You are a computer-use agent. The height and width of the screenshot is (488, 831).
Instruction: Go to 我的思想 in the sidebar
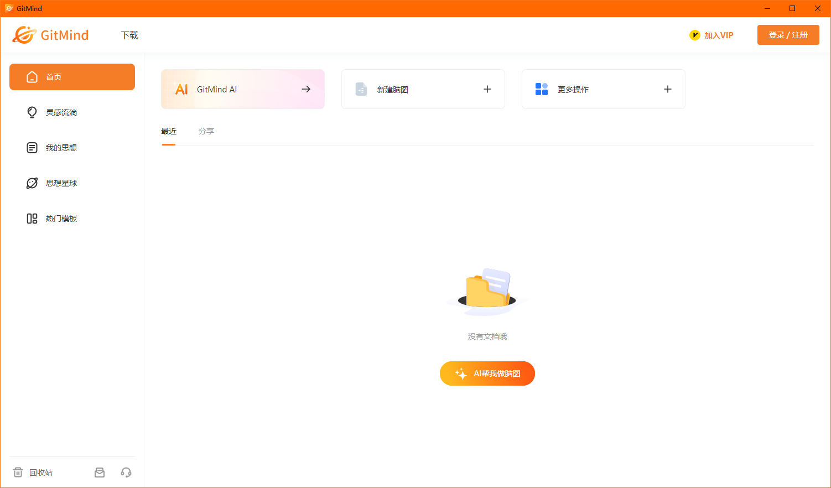(x=72, y=148)
